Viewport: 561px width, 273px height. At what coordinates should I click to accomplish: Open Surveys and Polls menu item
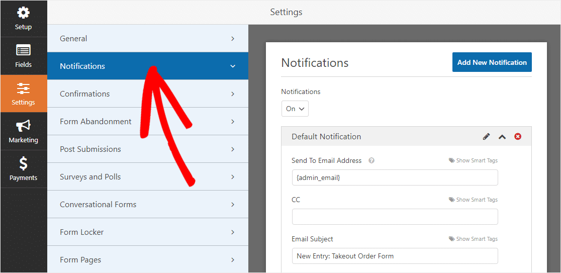pos(148,177)
